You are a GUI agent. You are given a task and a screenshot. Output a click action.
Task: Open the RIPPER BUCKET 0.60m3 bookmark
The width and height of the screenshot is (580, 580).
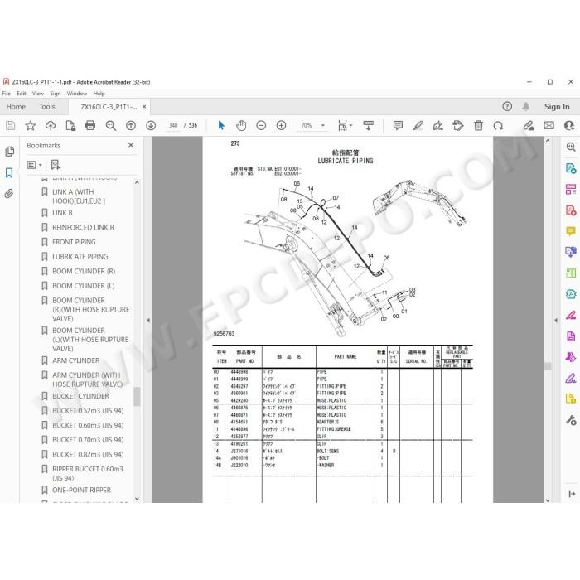[88, 473]
